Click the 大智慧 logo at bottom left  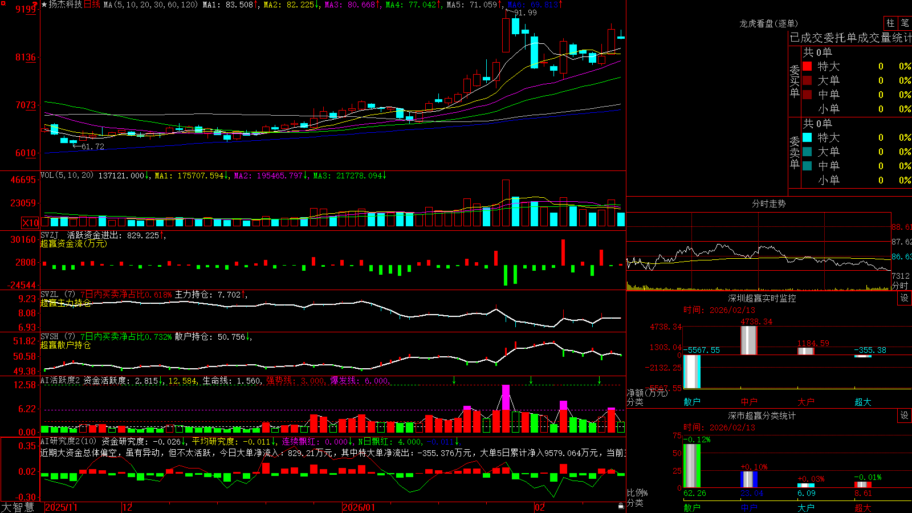(x=18, y=507)
